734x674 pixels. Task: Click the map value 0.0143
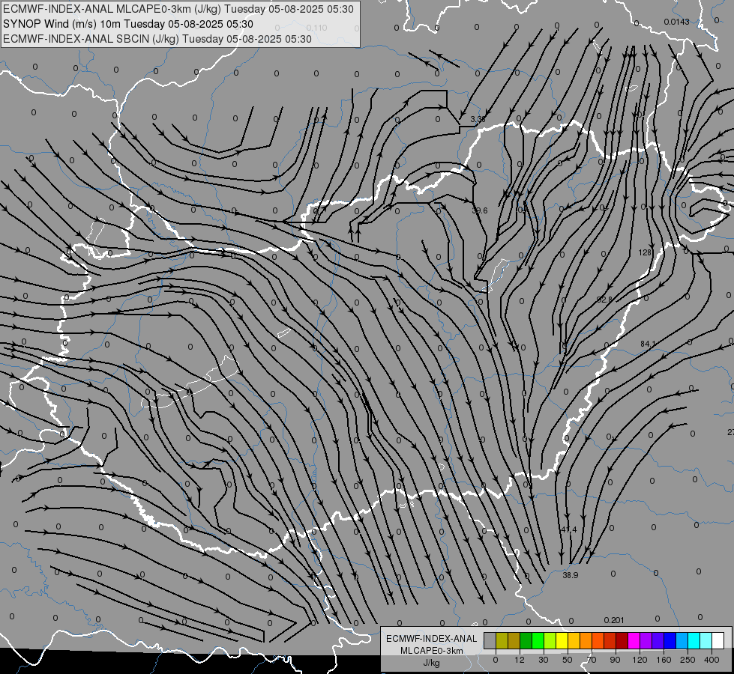coord(676,22)
